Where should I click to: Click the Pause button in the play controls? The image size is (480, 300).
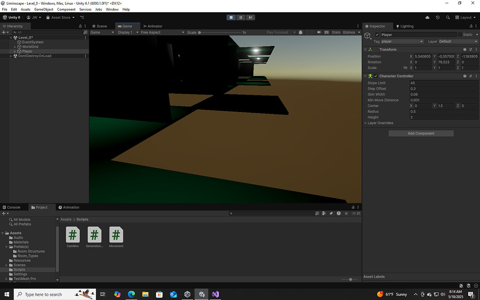coord(240,17)
